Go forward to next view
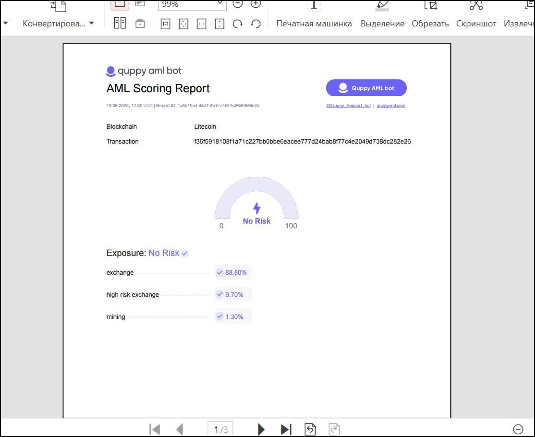The width and height of the screenshot is (535, 437). pos(334,429)
